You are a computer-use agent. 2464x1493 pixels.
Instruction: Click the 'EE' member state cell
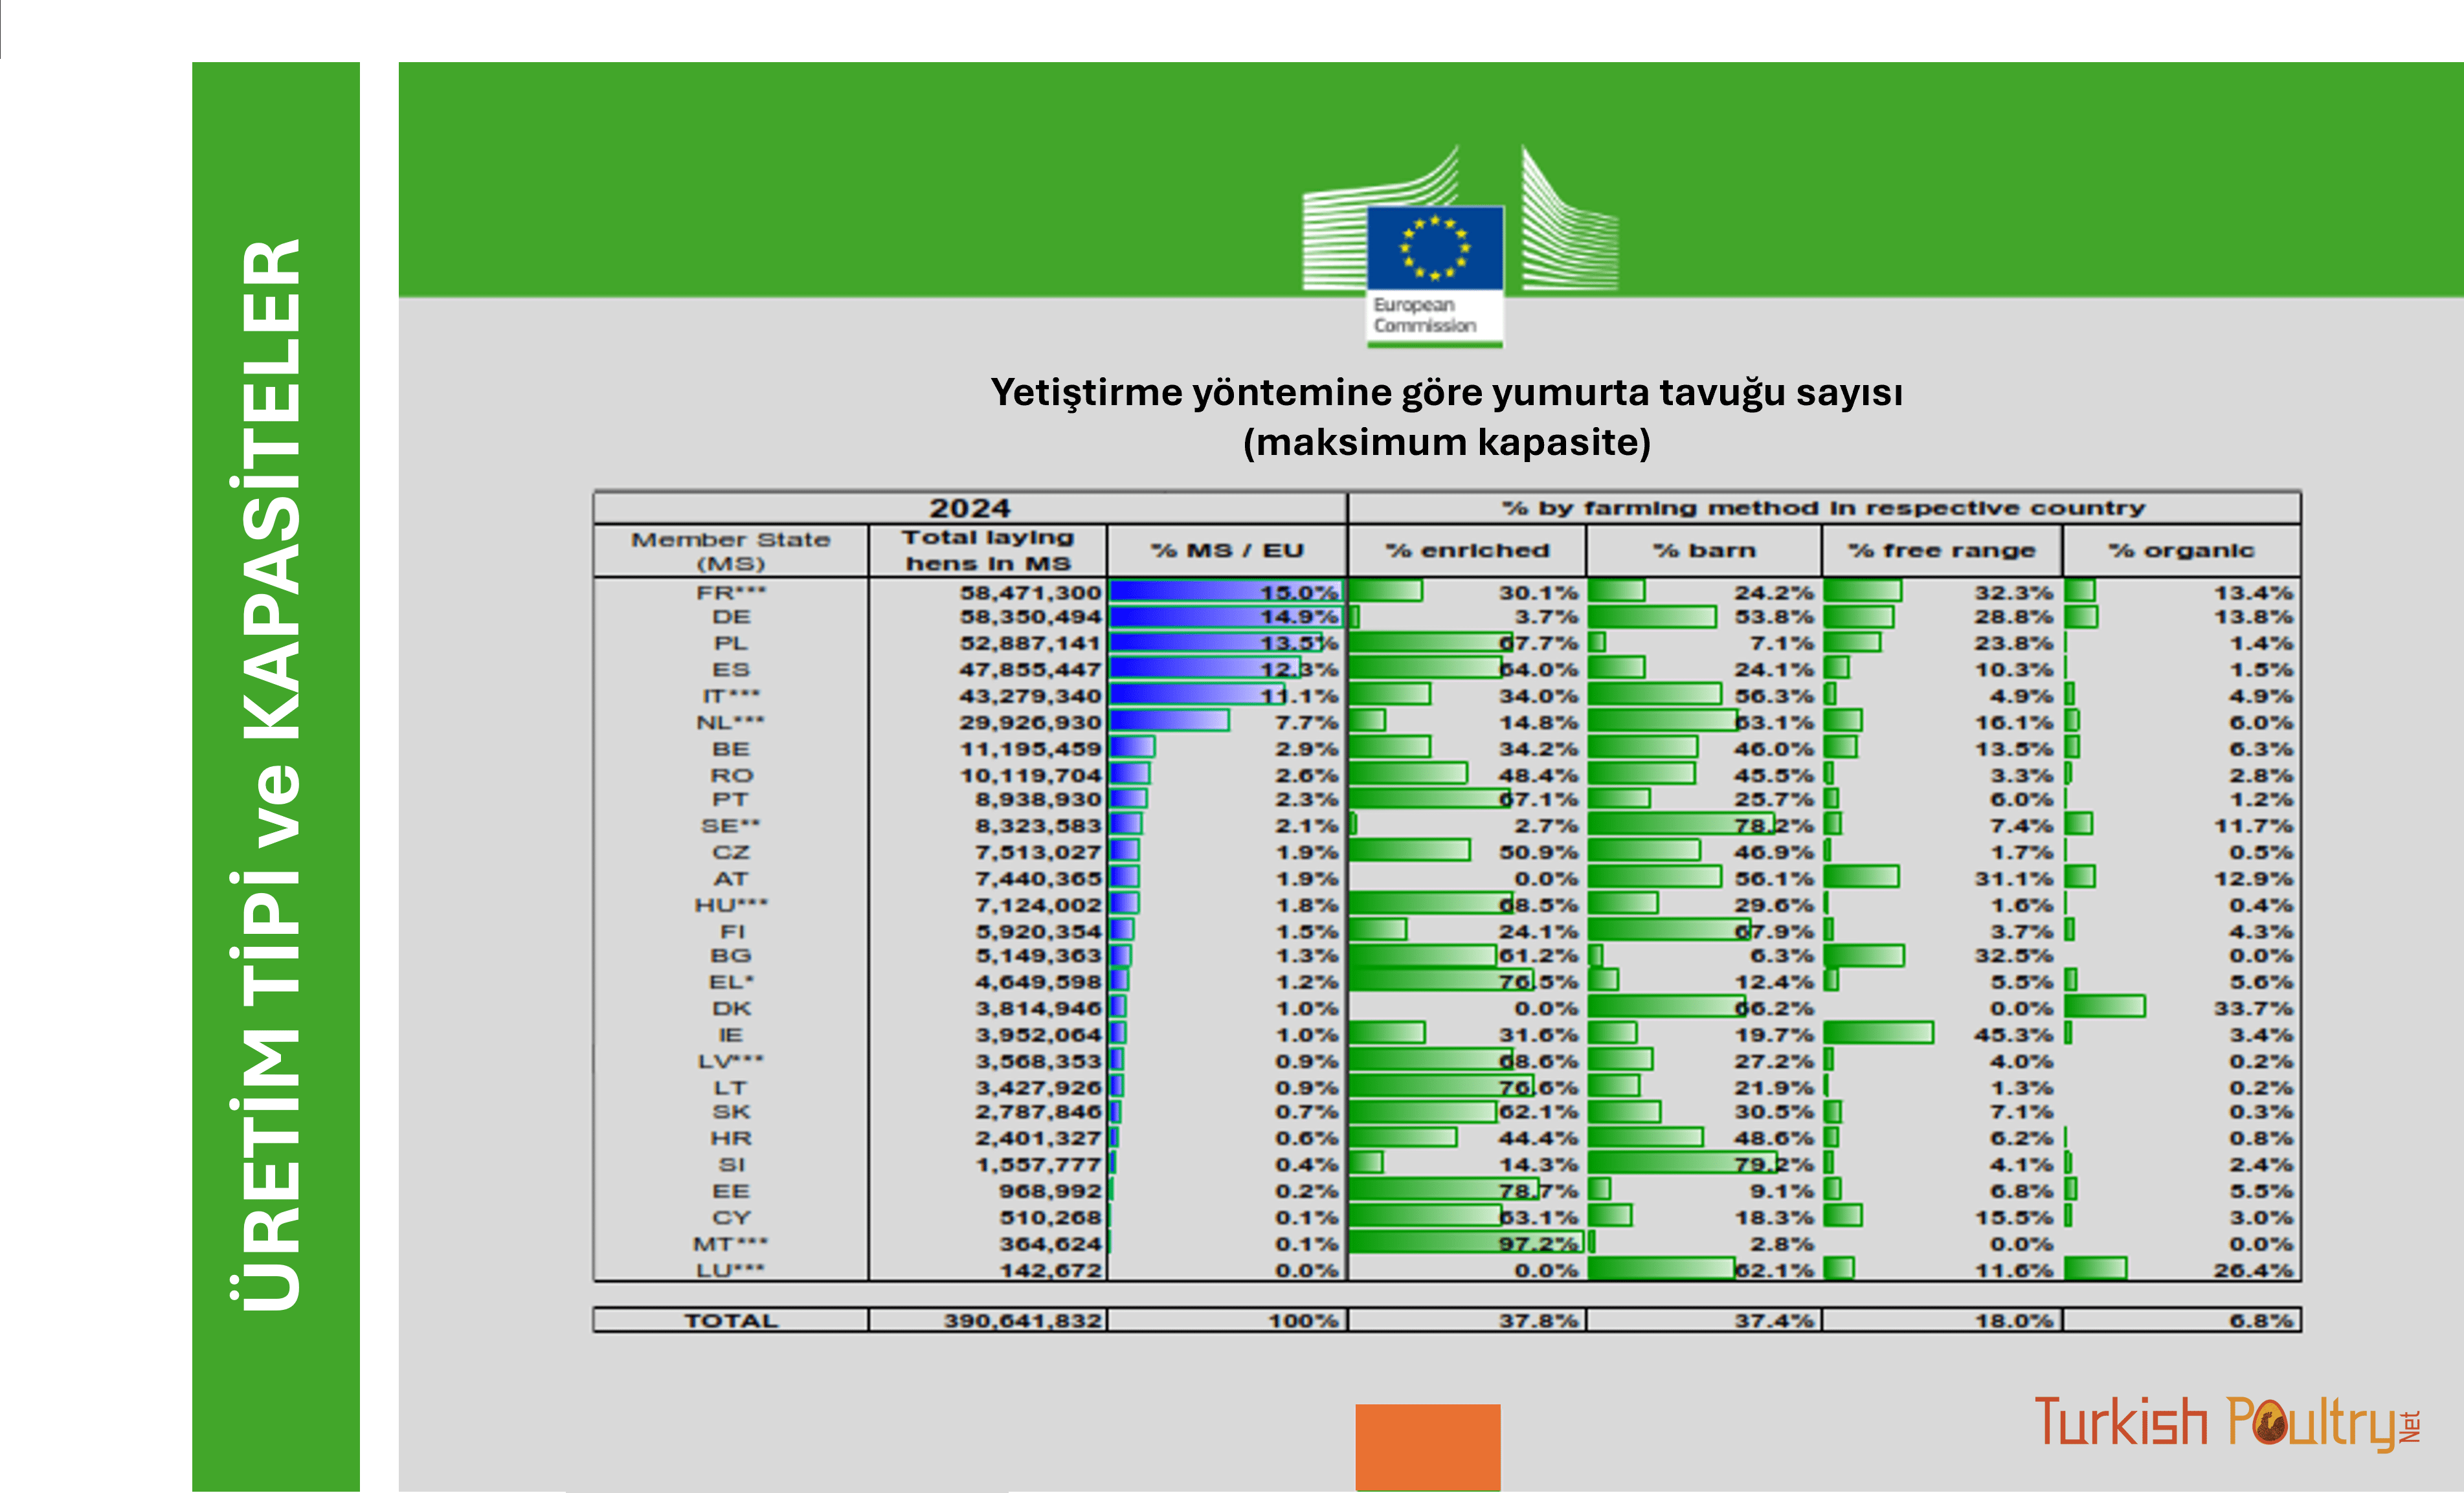coord(731,1192)
